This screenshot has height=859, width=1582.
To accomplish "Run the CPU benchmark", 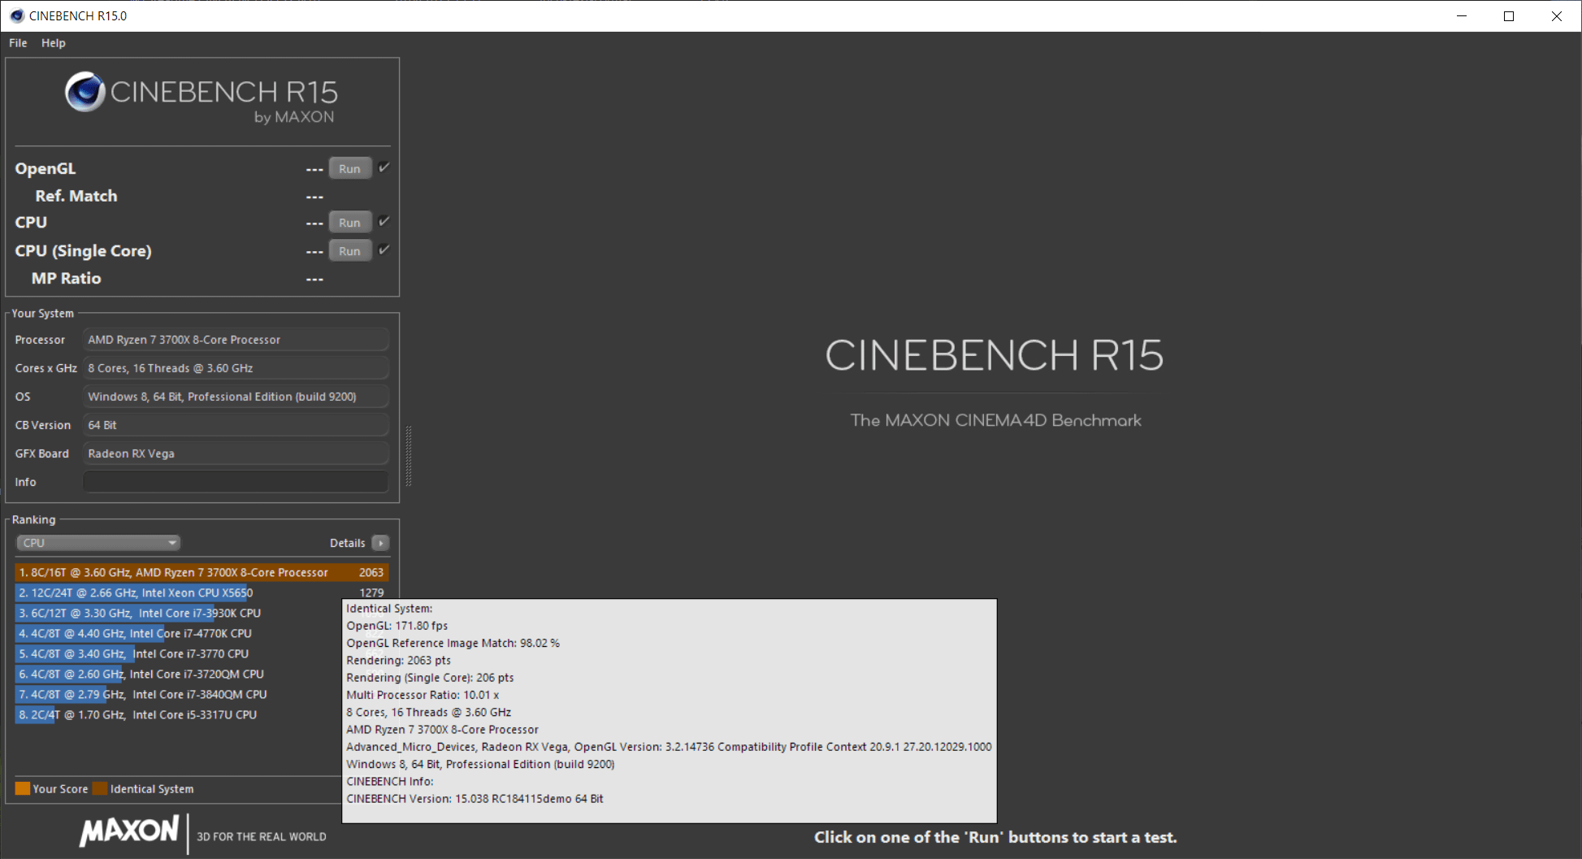I will coord(350,222).
